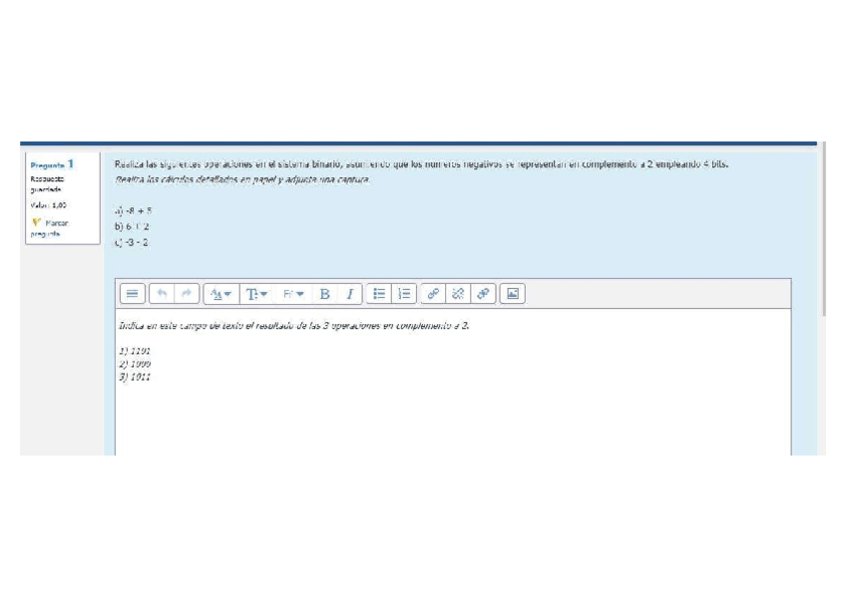Click the Pregunta 1 heading

point(52,164)
